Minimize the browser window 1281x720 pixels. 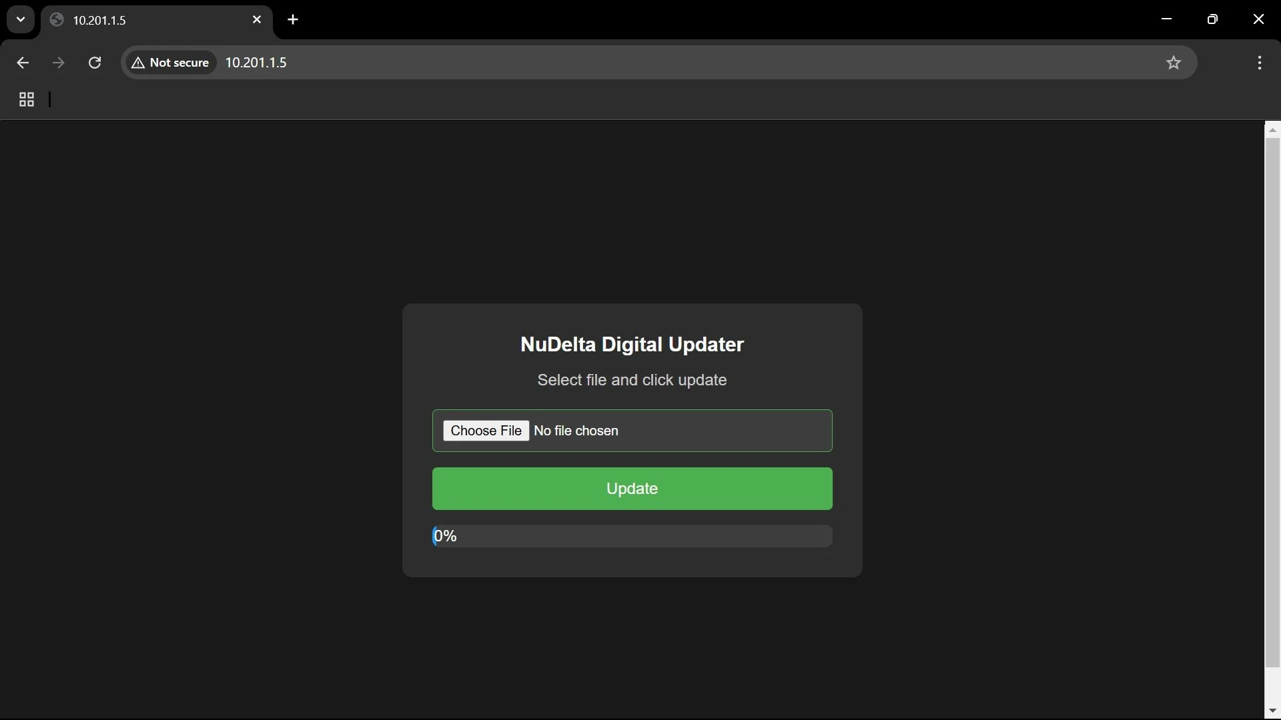click(x=1167, y=19)
